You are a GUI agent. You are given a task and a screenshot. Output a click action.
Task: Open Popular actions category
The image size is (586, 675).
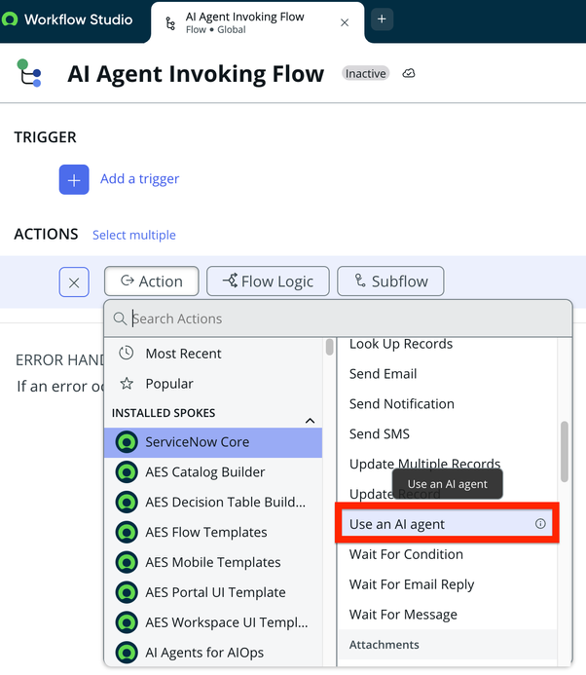click(213, 384)
